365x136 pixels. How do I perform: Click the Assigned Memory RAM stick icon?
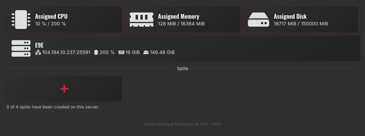point(142,20)
